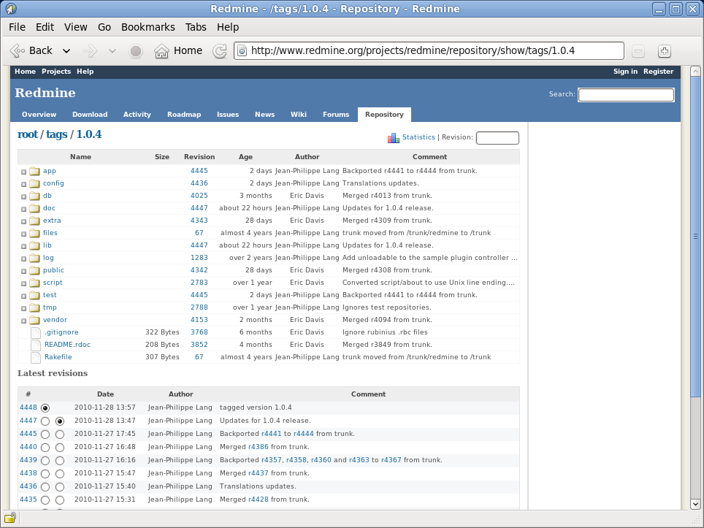Click the Sign in link
The width and height of the screenshot is (704, 528).
tap(625, 72)
